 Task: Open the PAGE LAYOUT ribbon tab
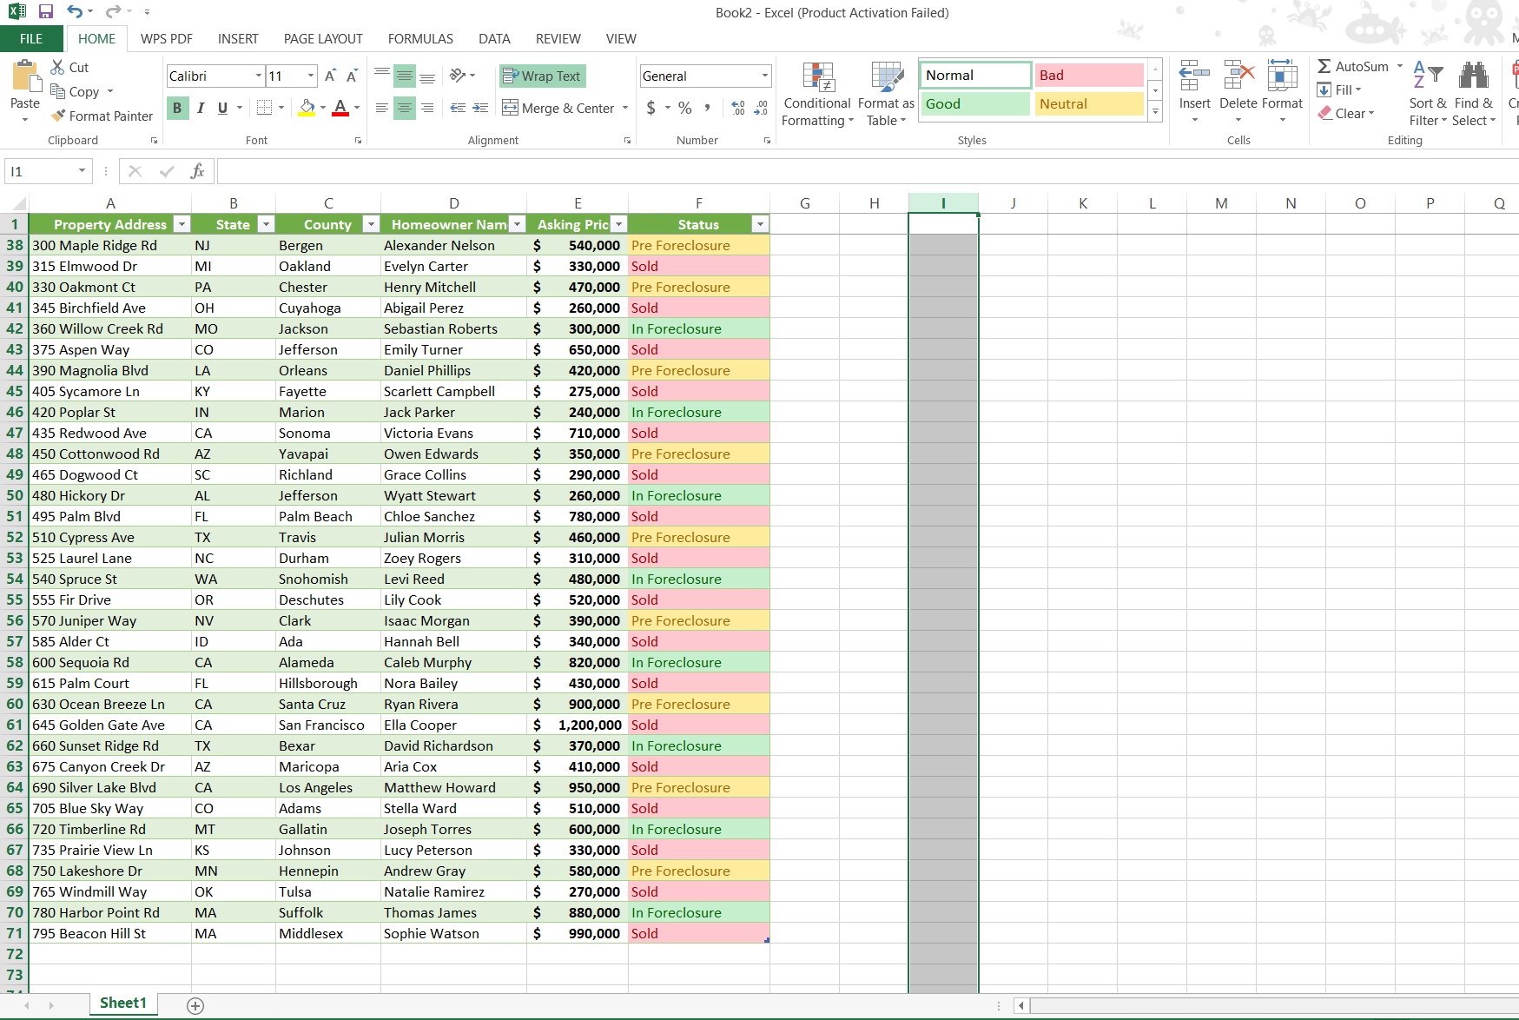point(323,39)
